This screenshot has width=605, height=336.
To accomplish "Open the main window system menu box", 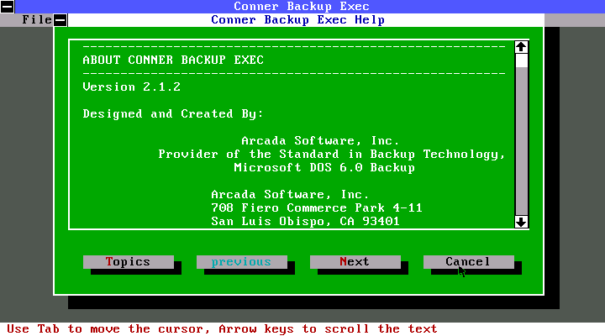I will tap(8, 7).
